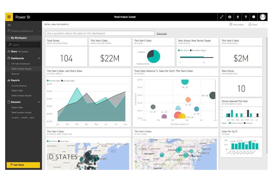Click the user account avatar icon

click(x=263, y=17)
